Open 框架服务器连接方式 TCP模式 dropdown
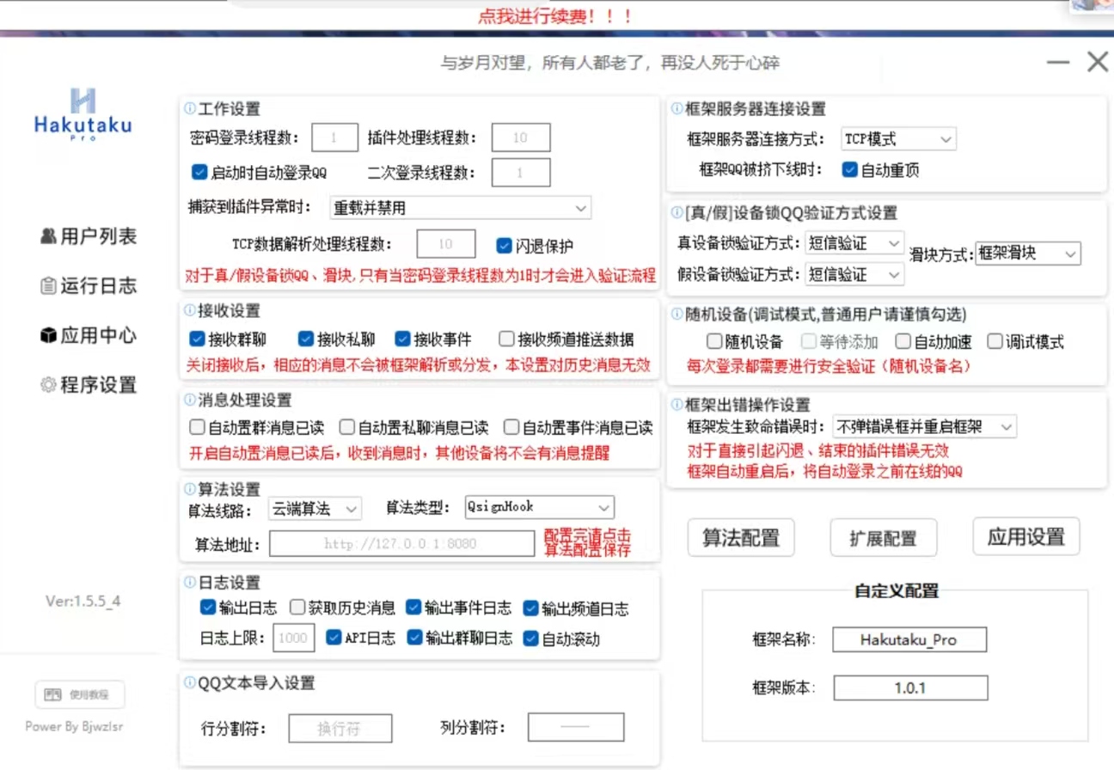Viewport: 1114px width, 770px height. pos(897,139)
